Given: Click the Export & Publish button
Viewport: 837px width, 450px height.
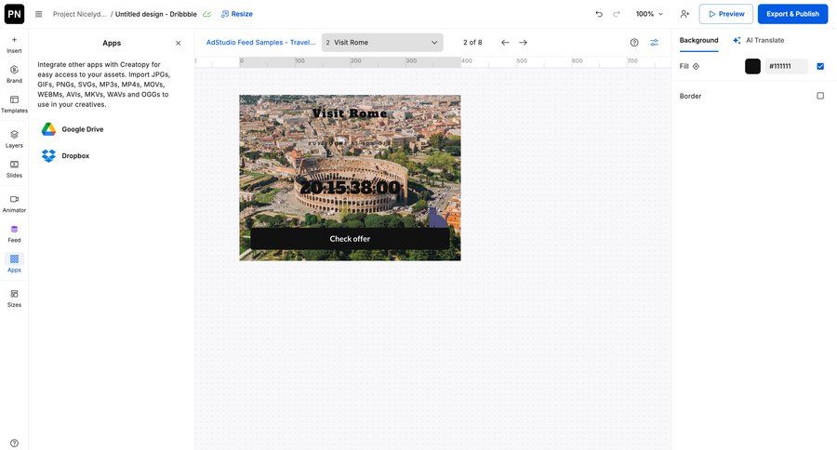Looking at the screenshot, I should (792, 14).
